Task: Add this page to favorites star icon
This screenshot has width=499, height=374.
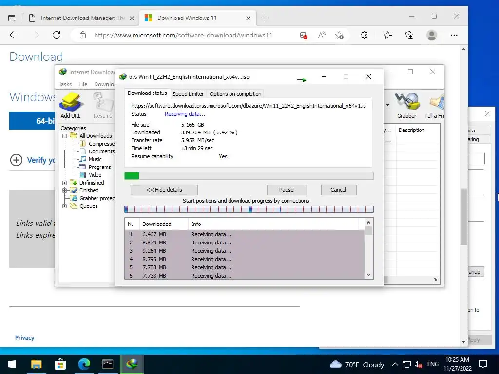Action: coord(339,35)
